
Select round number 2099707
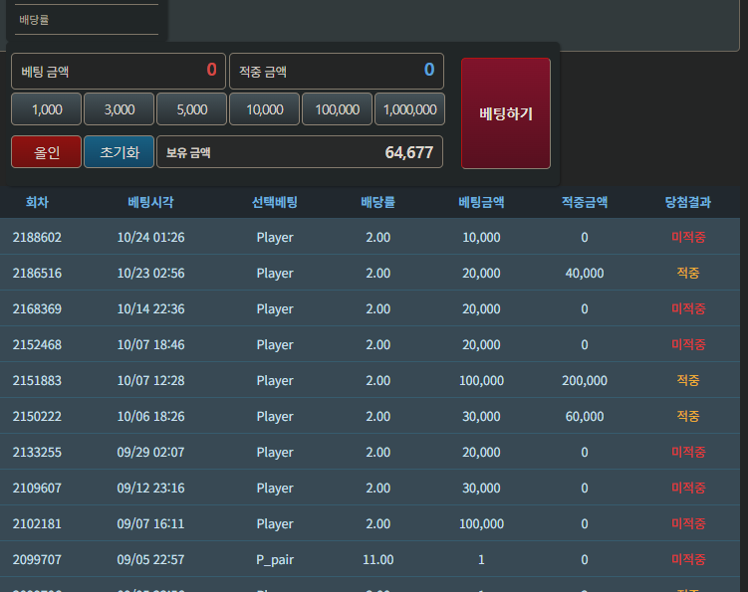pyautogui.click(x=37, y=559)
